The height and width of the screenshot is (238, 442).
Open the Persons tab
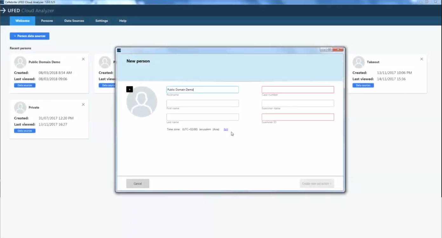(47, 21)
